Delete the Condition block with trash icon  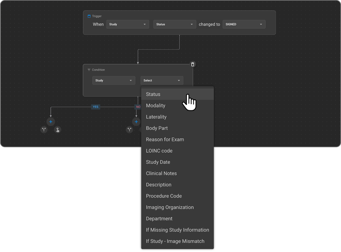tap(193, 64)
